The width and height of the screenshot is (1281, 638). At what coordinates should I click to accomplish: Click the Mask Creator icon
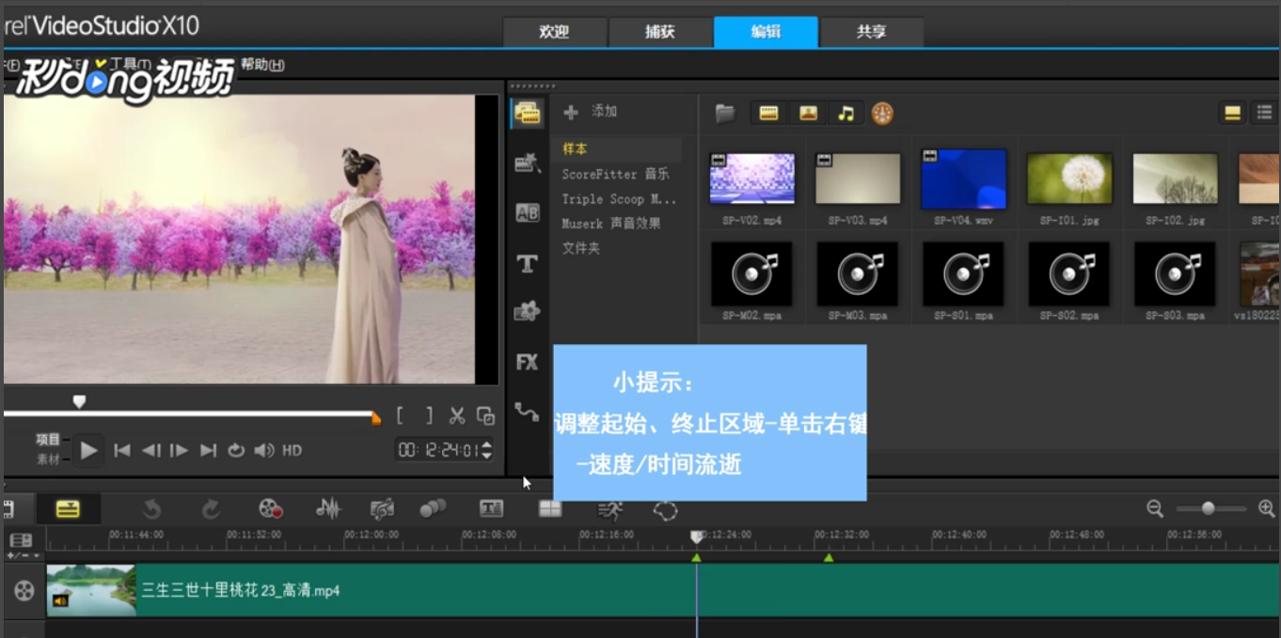[666, 509]
